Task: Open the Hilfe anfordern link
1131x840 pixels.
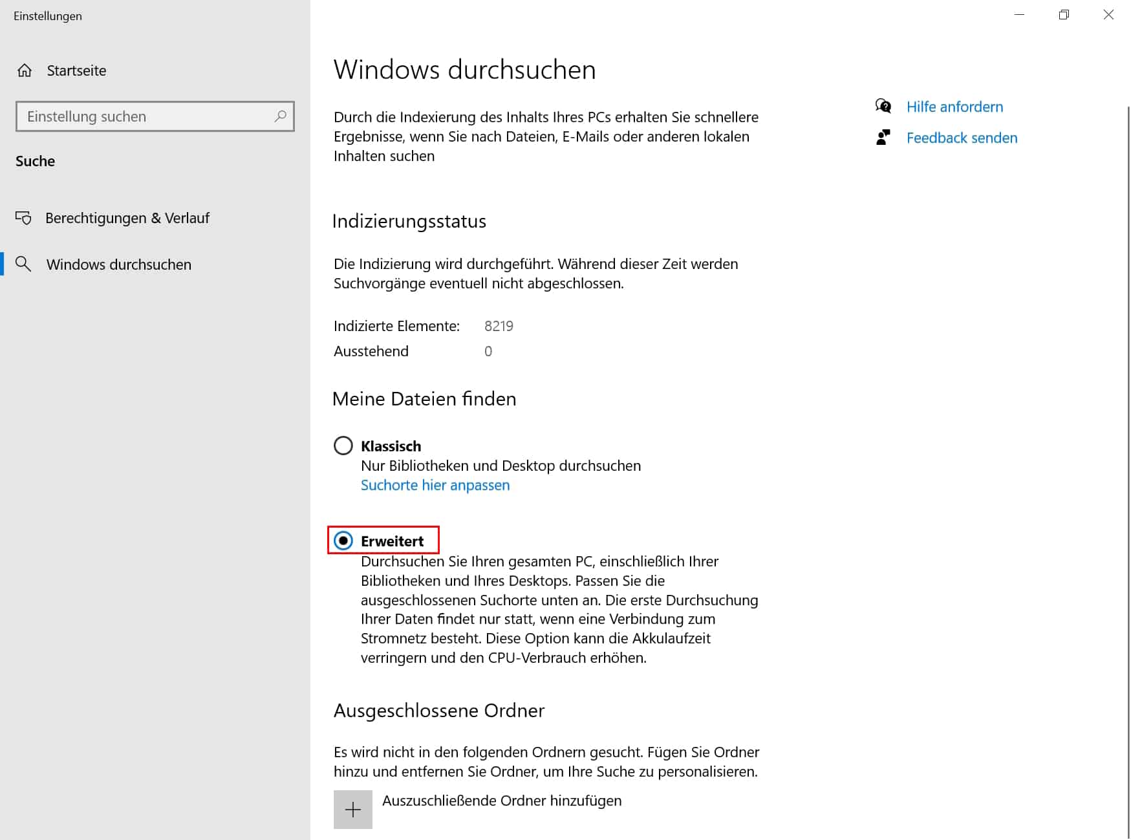Action: (x=954, y=107)
